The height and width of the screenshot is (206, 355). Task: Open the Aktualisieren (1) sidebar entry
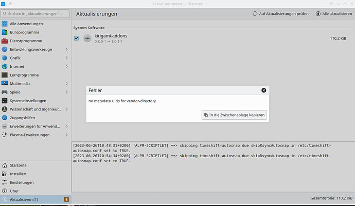point(35,199)
